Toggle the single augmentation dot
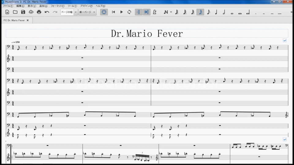Image resolution: width=294 pixels, height=165 pixels. coord(256,13)
